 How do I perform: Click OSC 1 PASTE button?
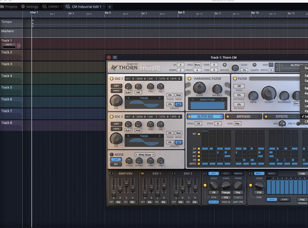(x=116, y=91)
